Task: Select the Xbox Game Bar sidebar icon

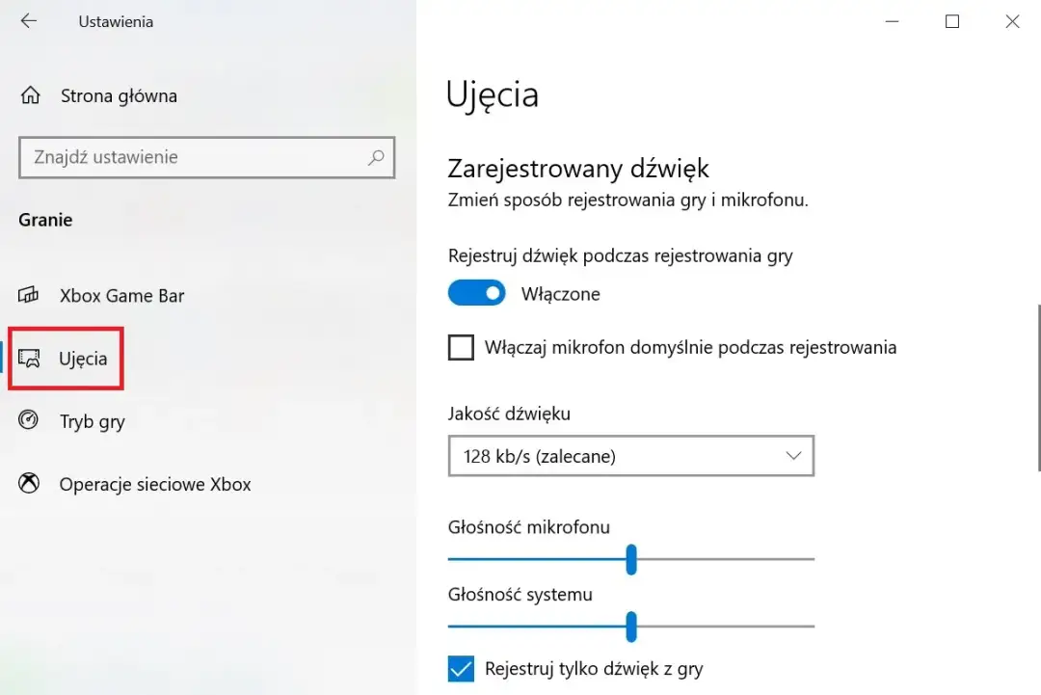Action: pyautogui.click(x=29, y=296)
